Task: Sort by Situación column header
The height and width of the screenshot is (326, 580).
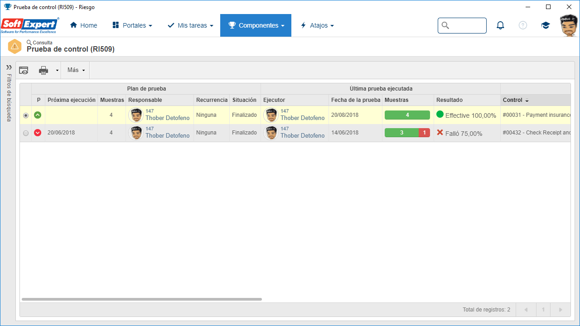Action: 244,100
